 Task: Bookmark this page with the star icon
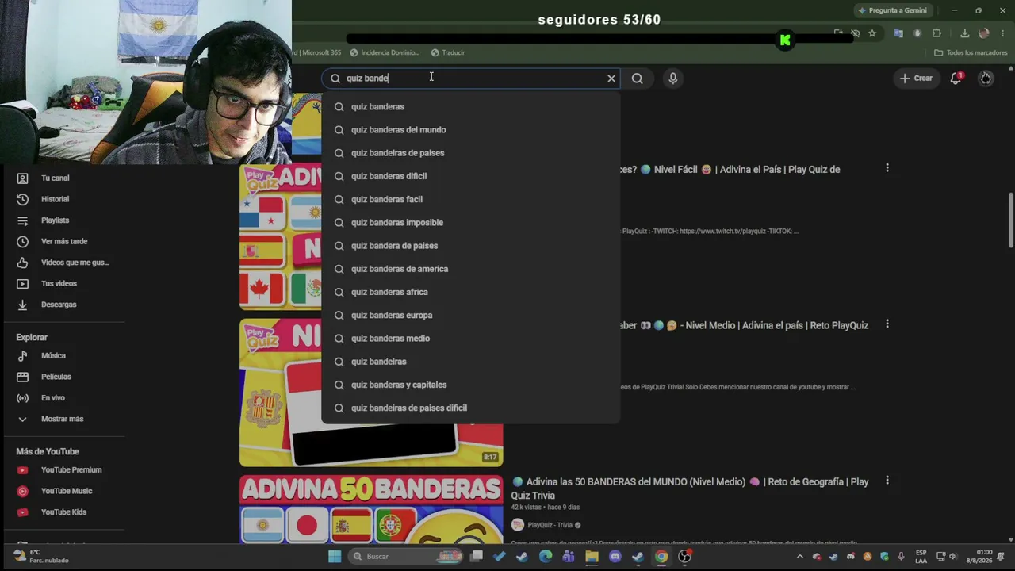point(872,33)
